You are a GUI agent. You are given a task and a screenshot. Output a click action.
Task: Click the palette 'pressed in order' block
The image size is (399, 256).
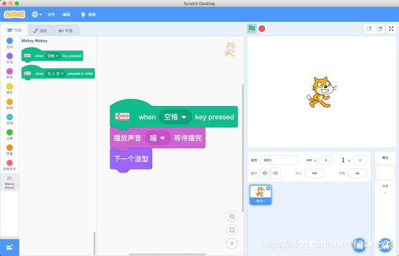(x=58, y=73)
